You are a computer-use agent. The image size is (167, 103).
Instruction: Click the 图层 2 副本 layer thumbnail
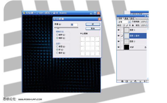pyautogui.click(x=127, y=36)
